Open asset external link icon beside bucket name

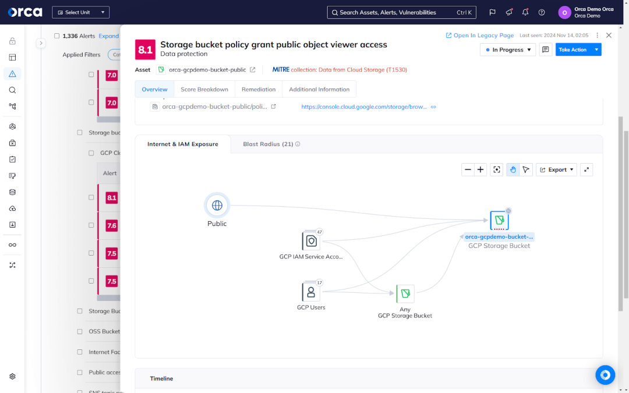click(253, 70)
